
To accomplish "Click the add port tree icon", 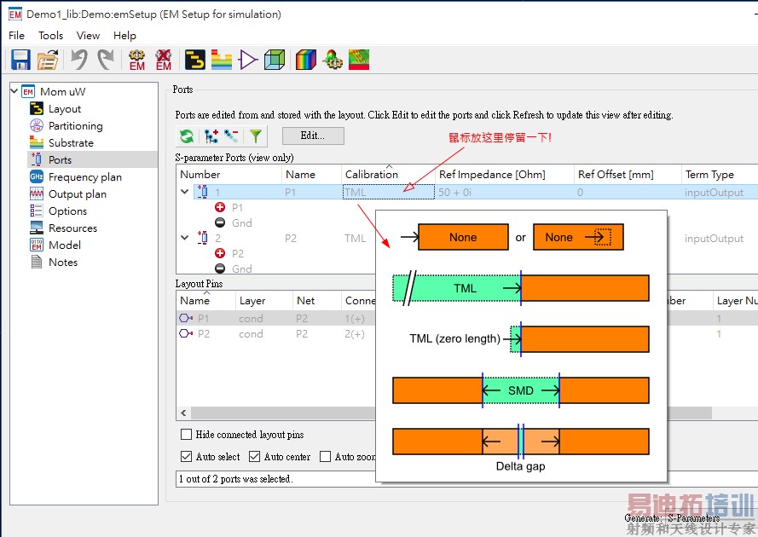I will pos(211,136).
